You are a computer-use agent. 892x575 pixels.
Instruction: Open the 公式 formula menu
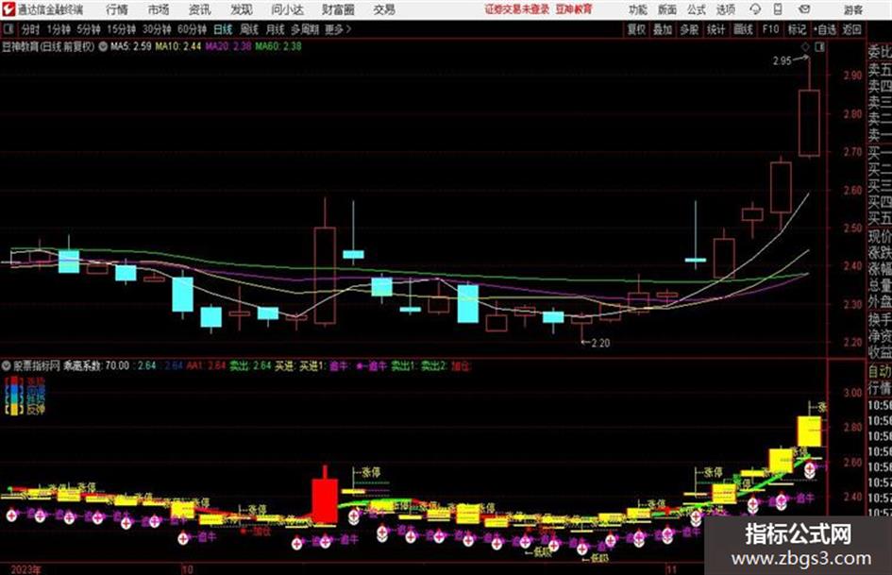(697, 9)
